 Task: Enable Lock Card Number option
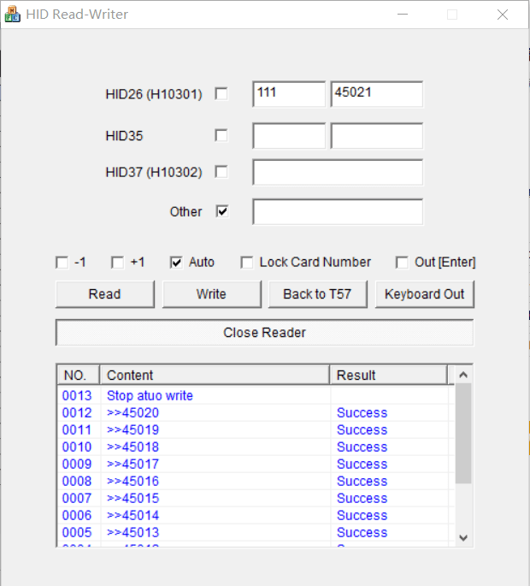pyautogui.click(x=247, y=262)
